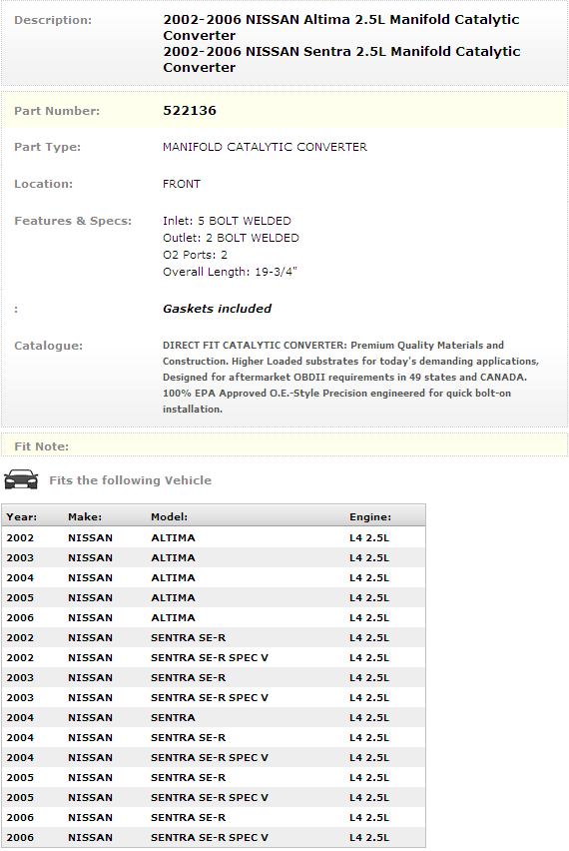Click the Description label
Image resolution: width=569 pixels, height=851 pixels.
[x=53, y=20]
